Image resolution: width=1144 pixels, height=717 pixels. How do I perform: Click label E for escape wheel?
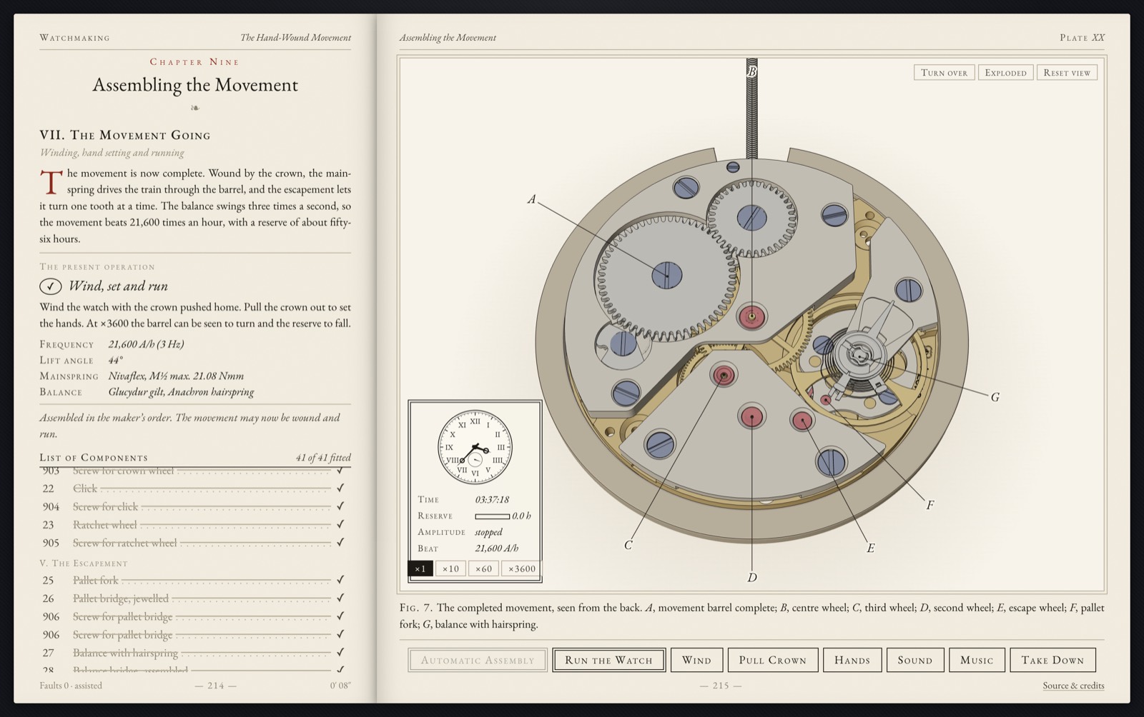[x=871, y=548]
